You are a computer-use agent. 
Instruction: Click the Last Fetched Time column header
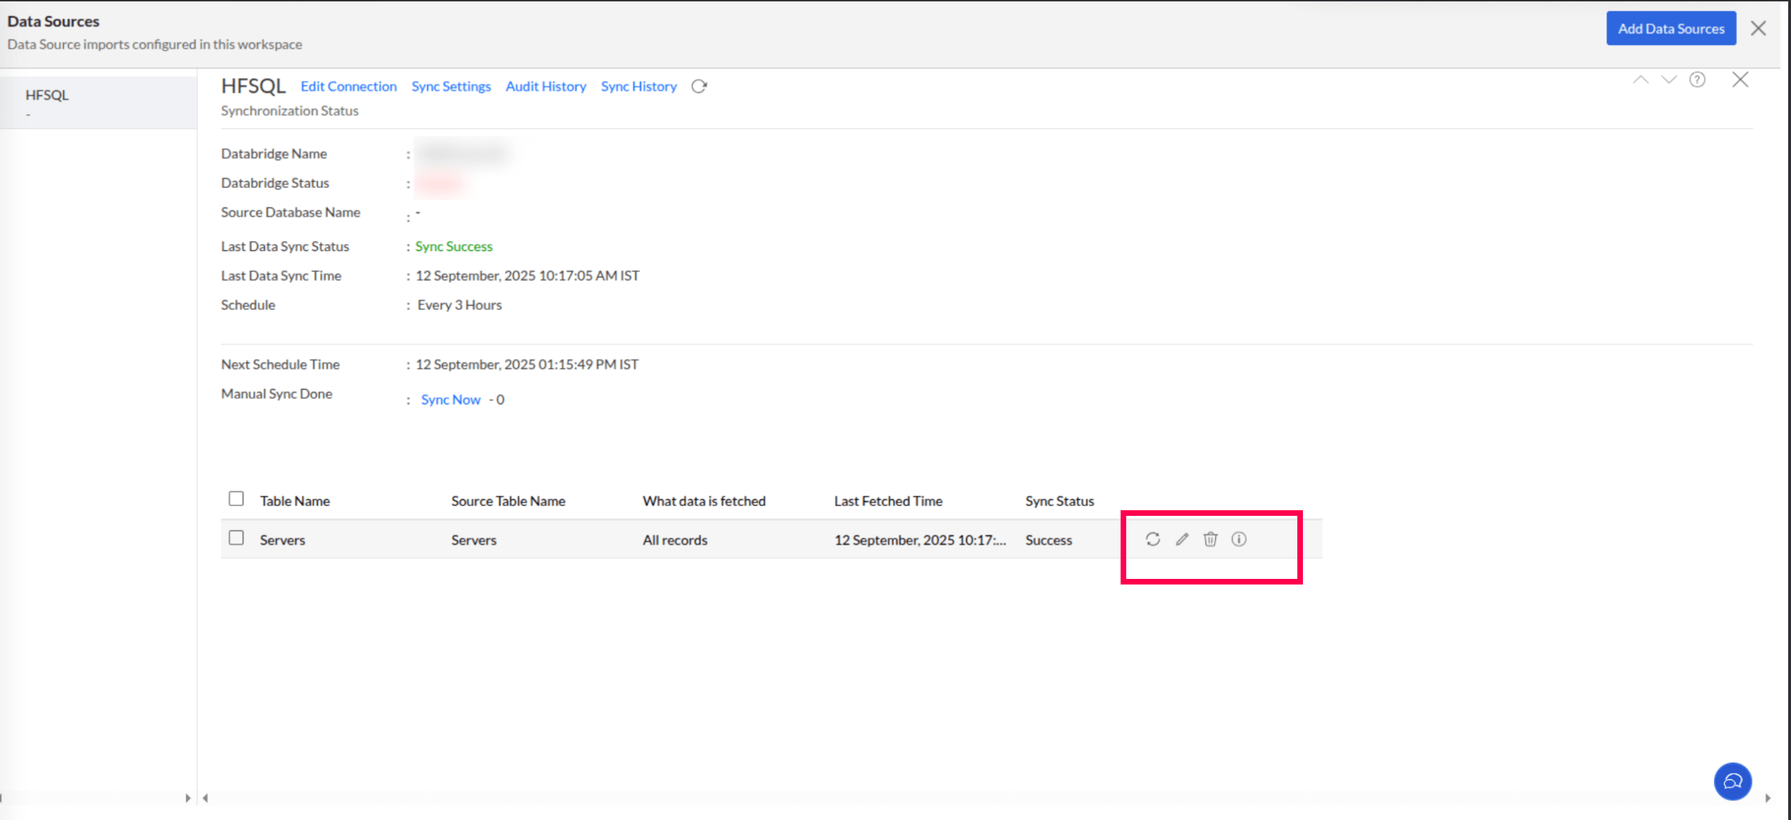[888, 501]
